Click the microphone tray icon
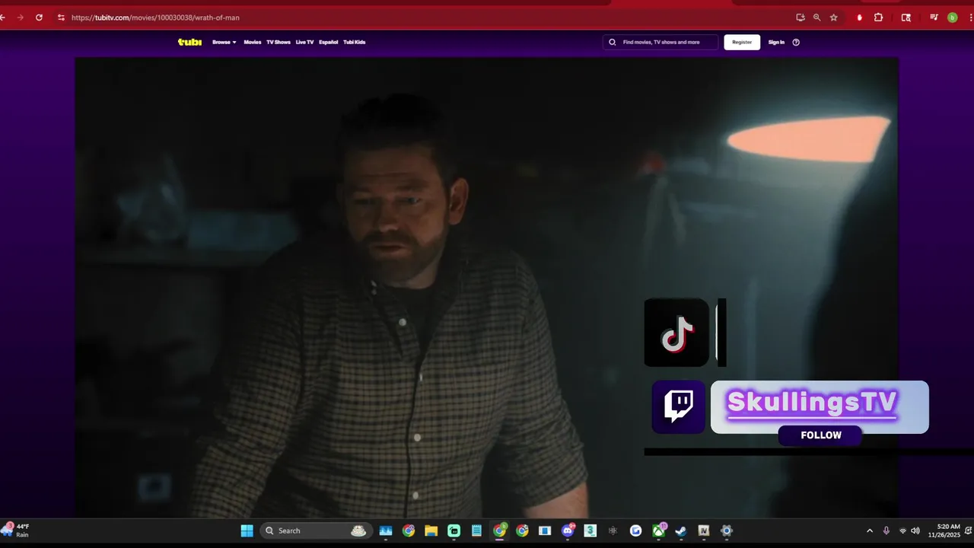Viewport: 974px width, 548px height. pos(886,530)
